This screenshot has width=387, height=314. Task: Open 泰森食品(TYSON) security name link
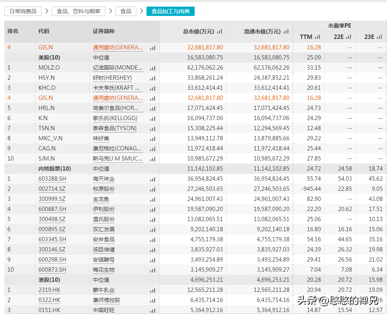[x=115, y=128]
